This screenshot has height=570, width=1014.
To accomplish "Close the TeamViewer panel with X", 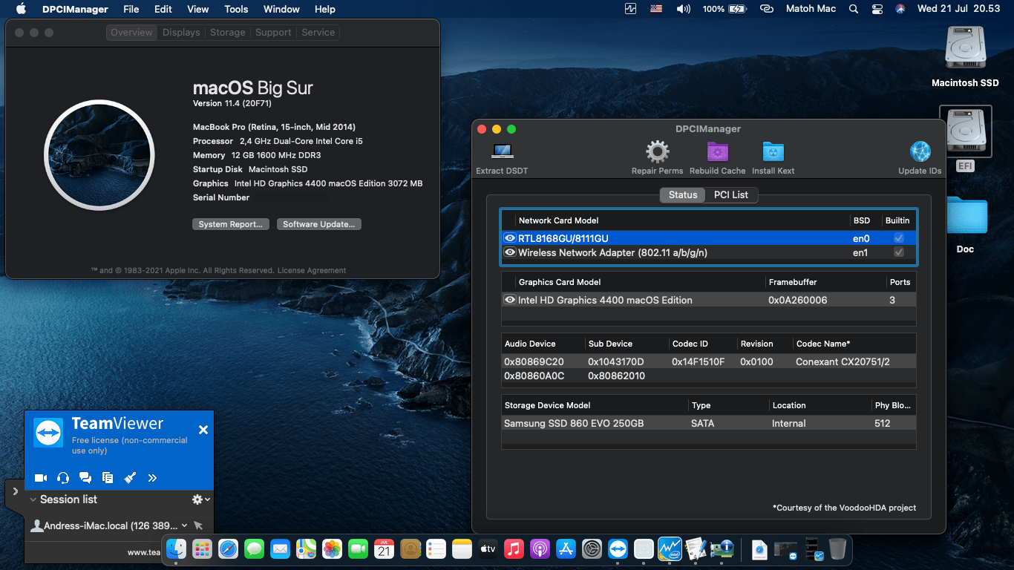I will pos(203,430).
